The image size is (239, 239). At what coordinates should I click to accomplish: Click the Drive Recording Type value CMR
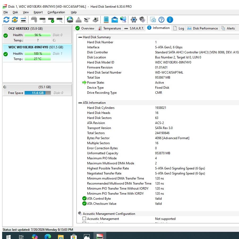[159, 92]
